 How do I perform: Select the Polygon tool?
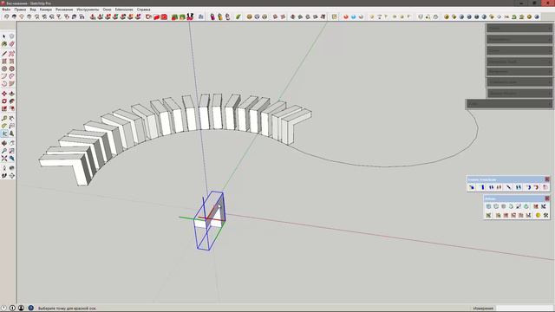(x=11, y=68)
